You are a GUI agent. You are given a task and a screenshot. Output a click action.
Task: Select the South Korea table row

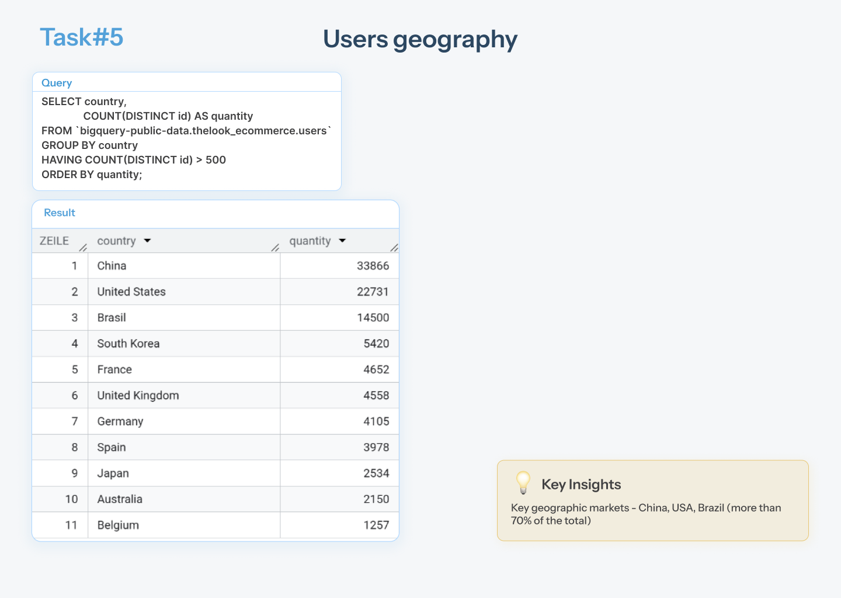tap(216, 343)
